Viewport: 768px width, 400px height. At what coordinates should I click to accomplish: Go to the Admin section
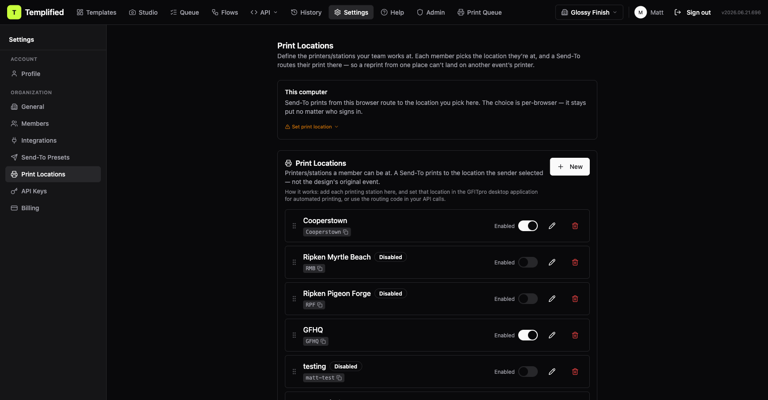coord(431,12)
